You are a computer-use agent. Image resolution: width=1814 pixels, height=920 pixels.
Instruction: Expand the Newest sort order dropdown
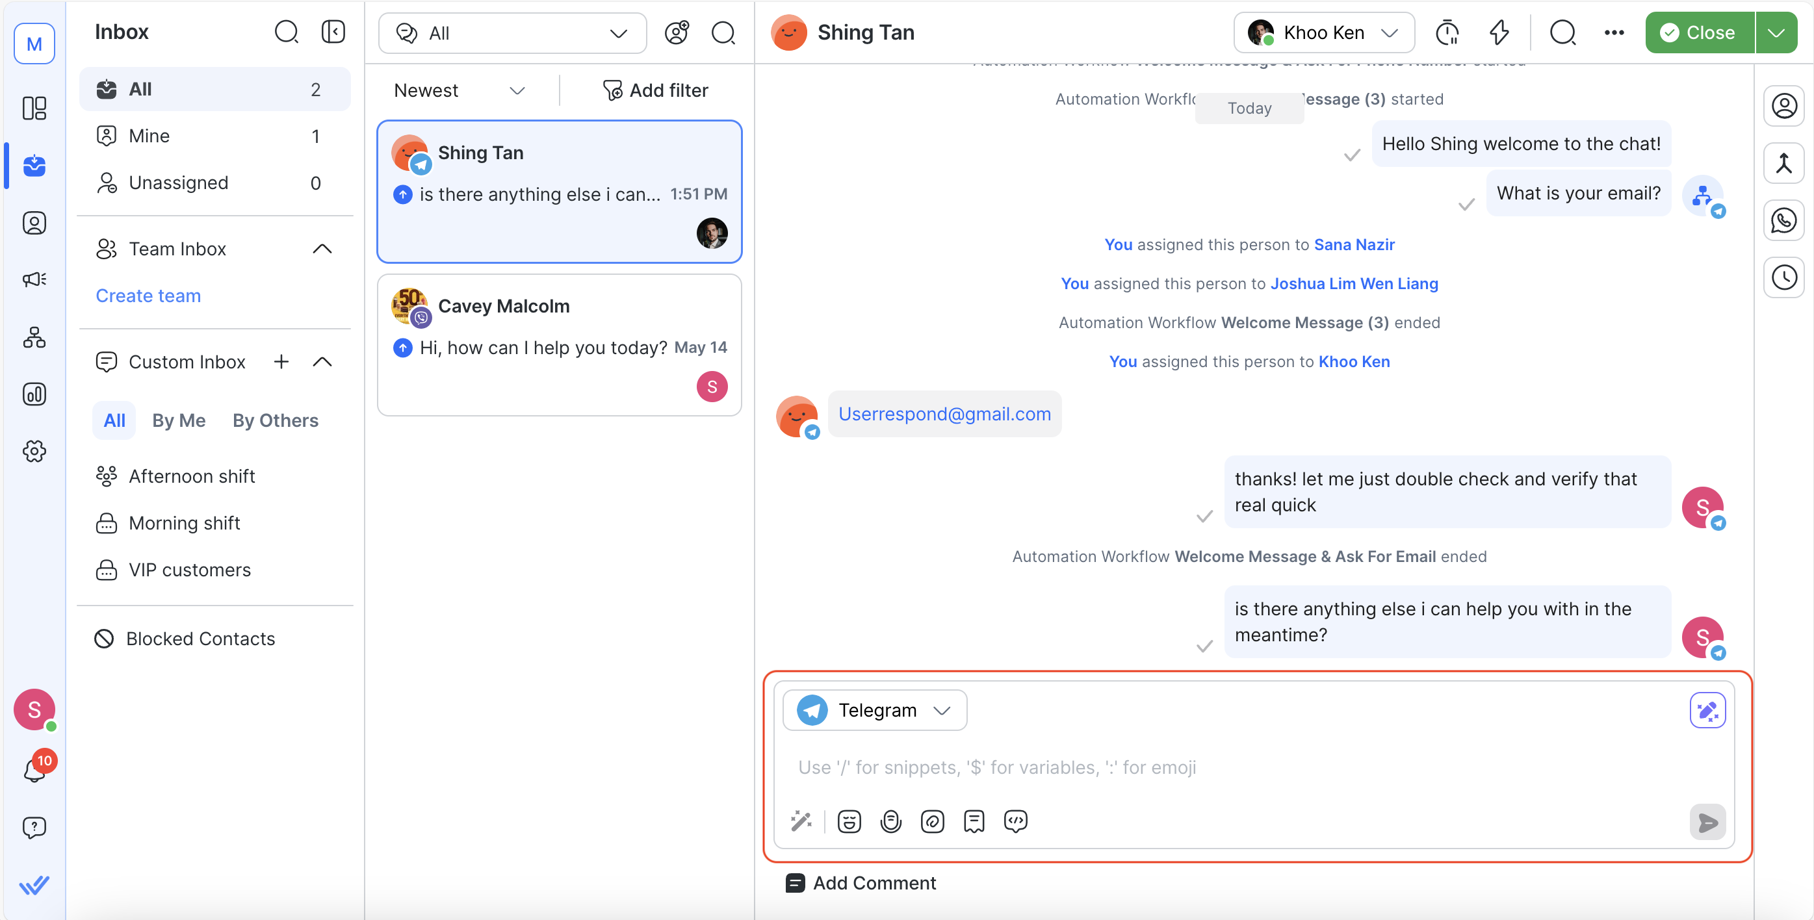pyautogui.click(x=459, y=90)
